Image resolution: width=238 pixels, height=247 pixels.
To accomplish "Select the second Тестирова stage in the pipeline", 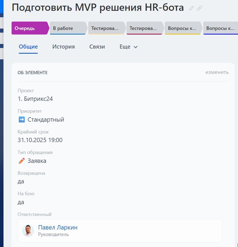I will coord(144,28).
